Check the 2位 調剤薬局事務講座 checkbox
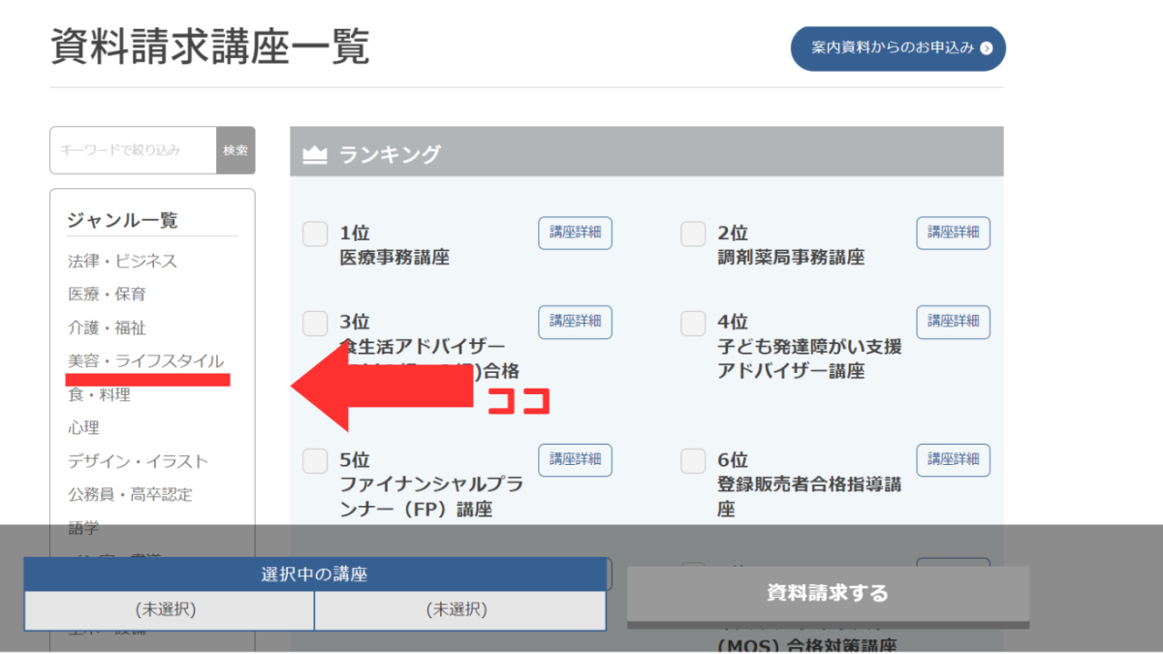The height and width of the screenshot is (654, 1163). click(x=693, y=234)
